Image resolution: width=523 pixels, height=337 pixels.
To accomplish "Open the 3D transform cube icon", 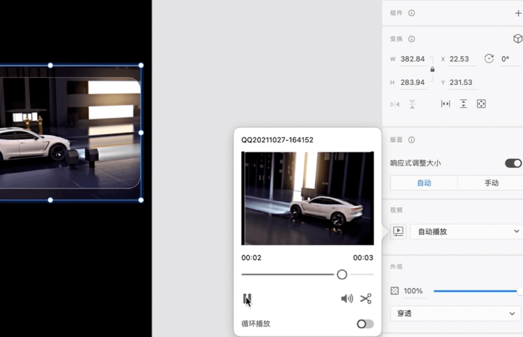I will pyautogui.click(x=518, y=38).
